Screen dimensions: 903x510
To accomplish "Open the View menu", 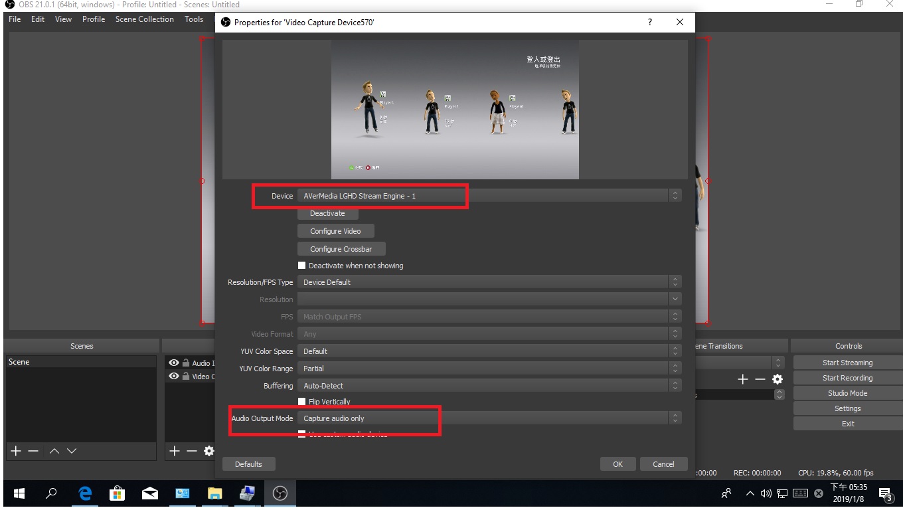I will click(x=64, y=19).
